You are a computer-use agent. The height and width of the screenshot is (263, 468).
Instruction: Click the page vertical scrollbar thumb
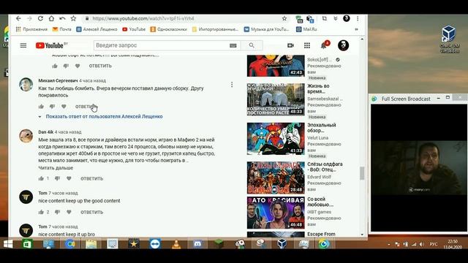click(362, 173)
